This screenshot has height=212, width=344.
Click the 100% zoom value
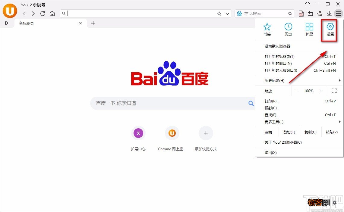(x=308, y=91)
